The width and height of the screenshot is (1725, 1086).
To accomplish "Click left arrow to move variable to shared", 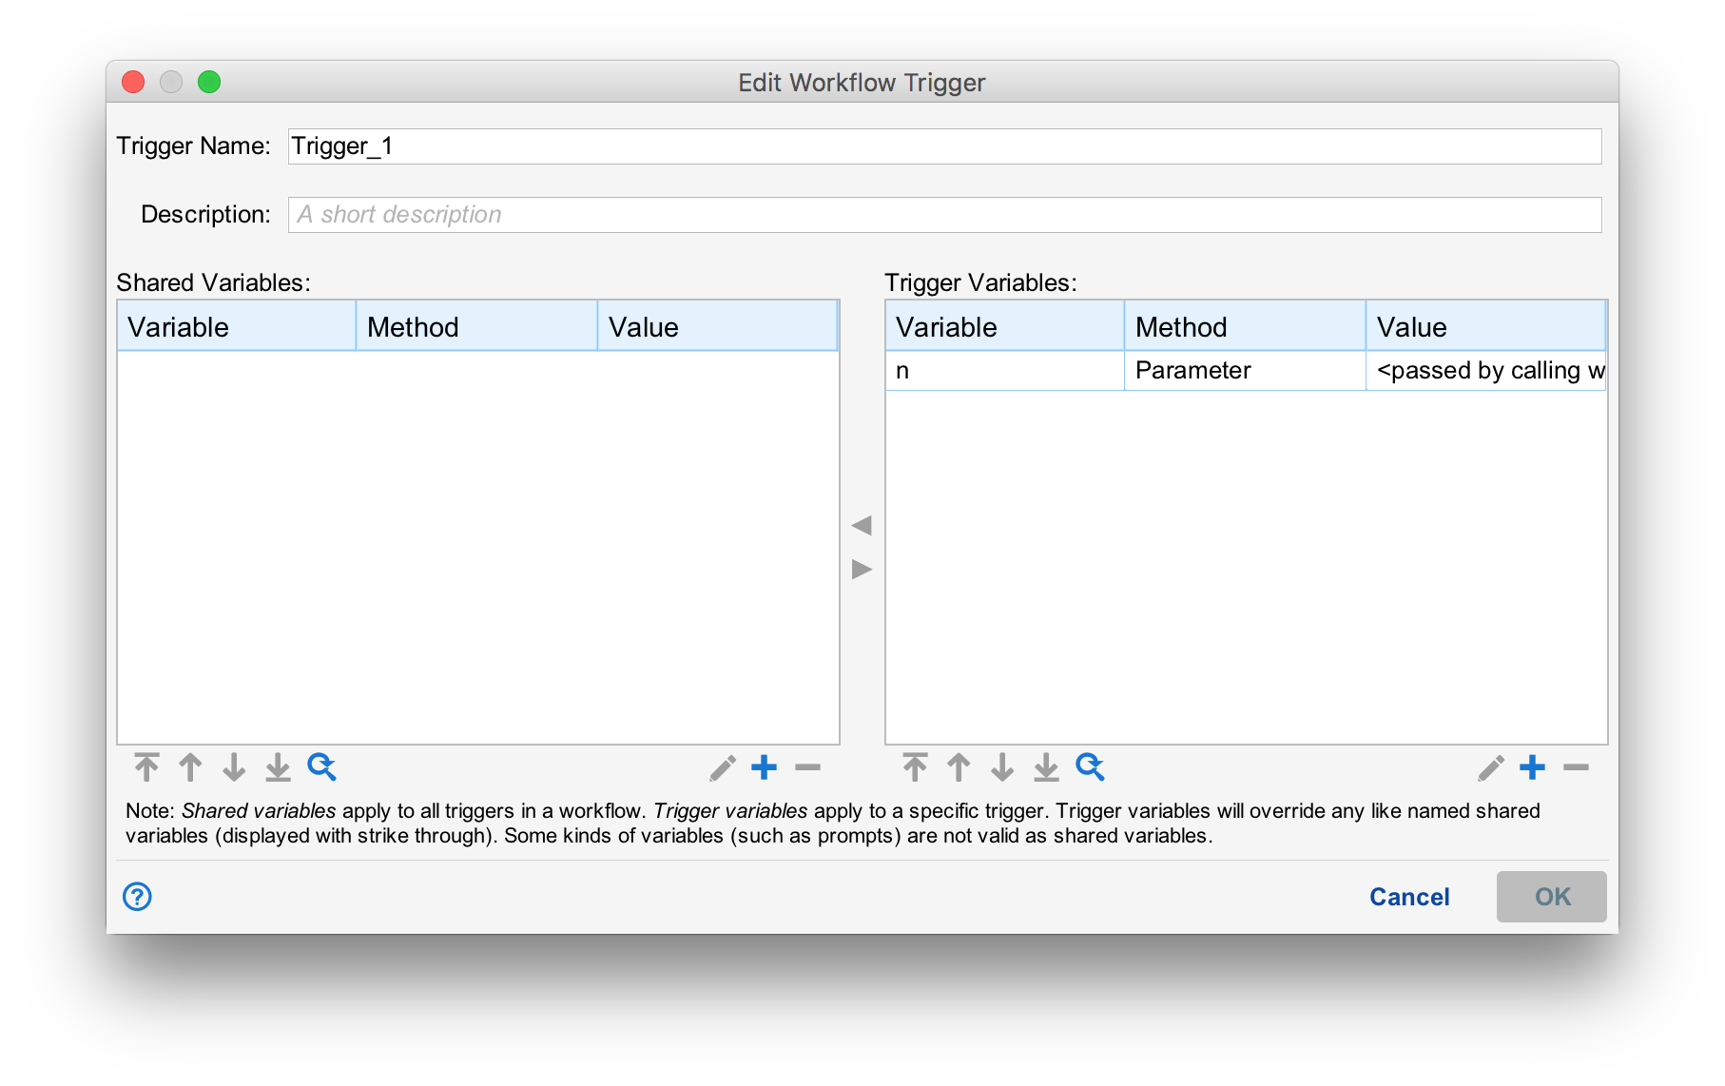I will click(862, 525).
